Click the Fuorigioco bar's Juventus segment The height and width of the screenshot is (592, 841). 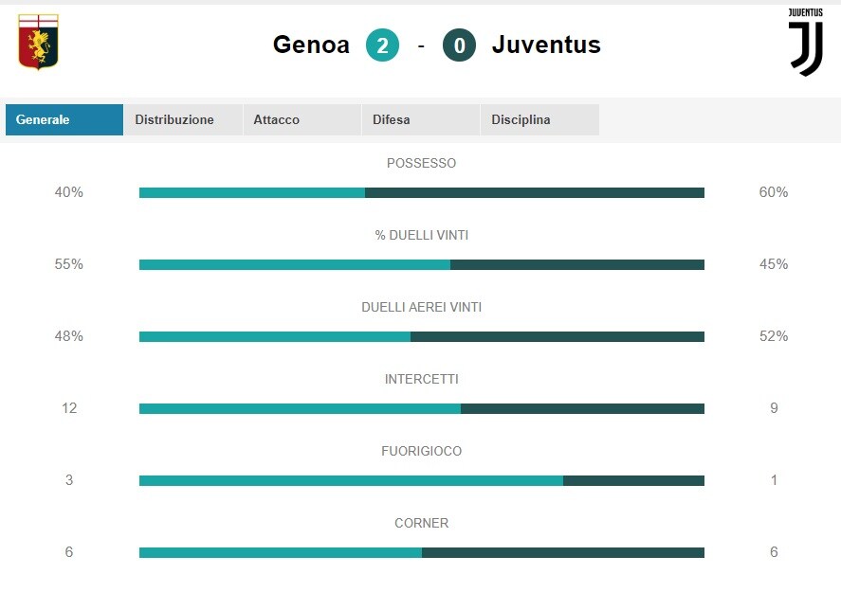pyautogui.click(x=633, y=480)
